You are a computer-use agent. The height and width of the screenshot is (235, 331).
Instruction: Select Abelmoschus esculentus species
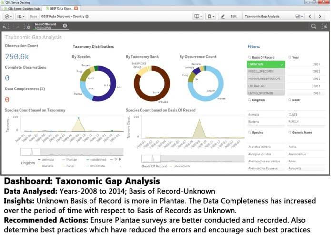(x=266, y=161)
